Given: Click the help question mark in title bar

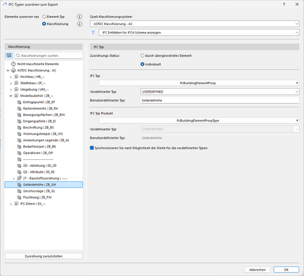Looking at the screenshot, I should click(284, 5).
